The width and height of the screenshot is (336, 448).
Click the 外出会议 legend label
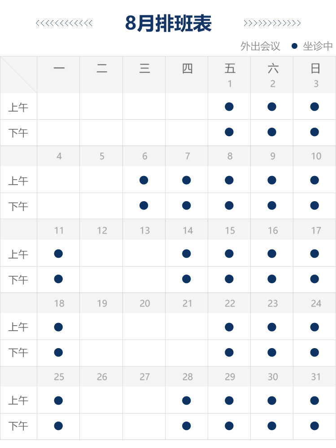point(260,46)
